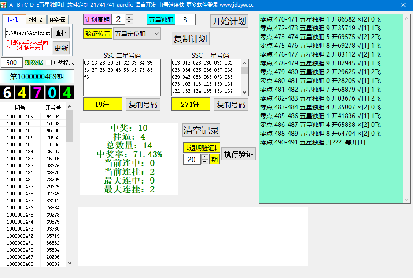Screen dimensions: 413x278
Task: Click the 开始计划 button
Action: click(x=229, y=21)
